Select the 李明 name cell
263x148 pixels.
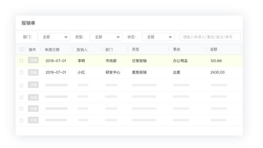click(x=81, y=61)
